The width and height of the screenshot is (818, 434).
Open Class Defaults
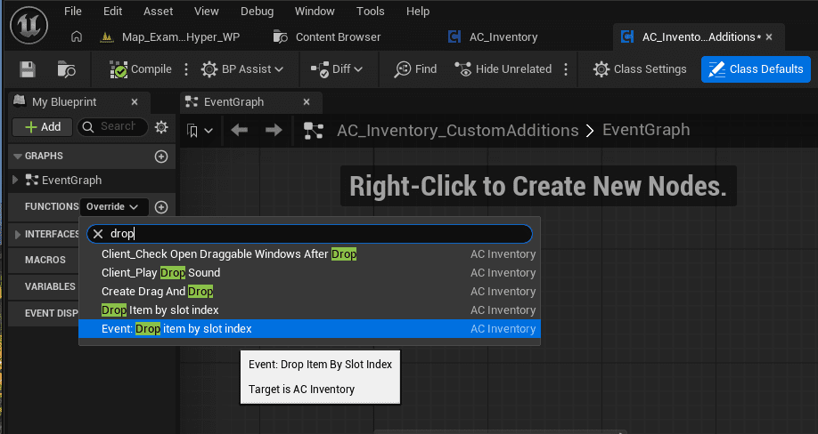tap(756, 69)
